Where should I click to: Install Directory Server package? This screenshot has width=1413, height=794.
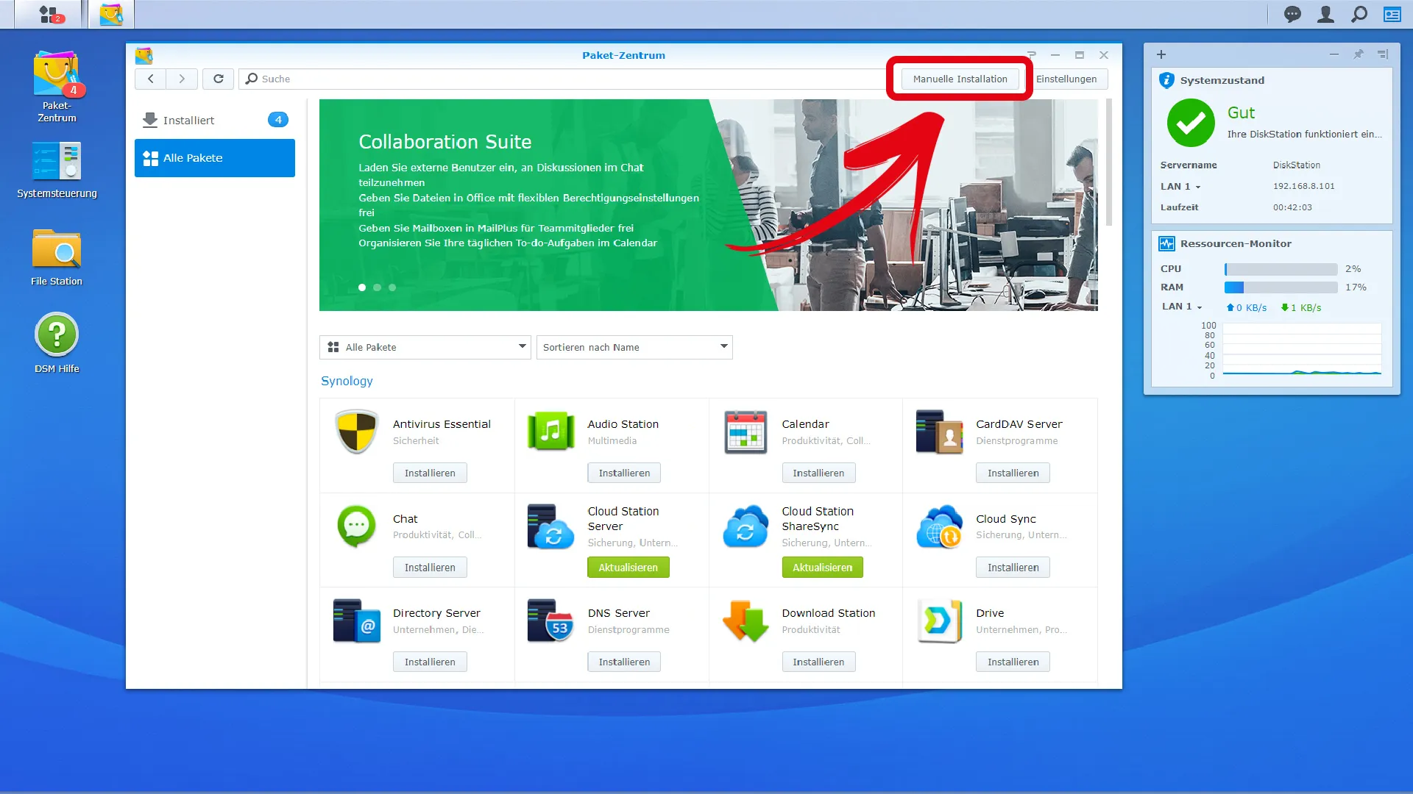pyautogui.click(x=430, y=662)
